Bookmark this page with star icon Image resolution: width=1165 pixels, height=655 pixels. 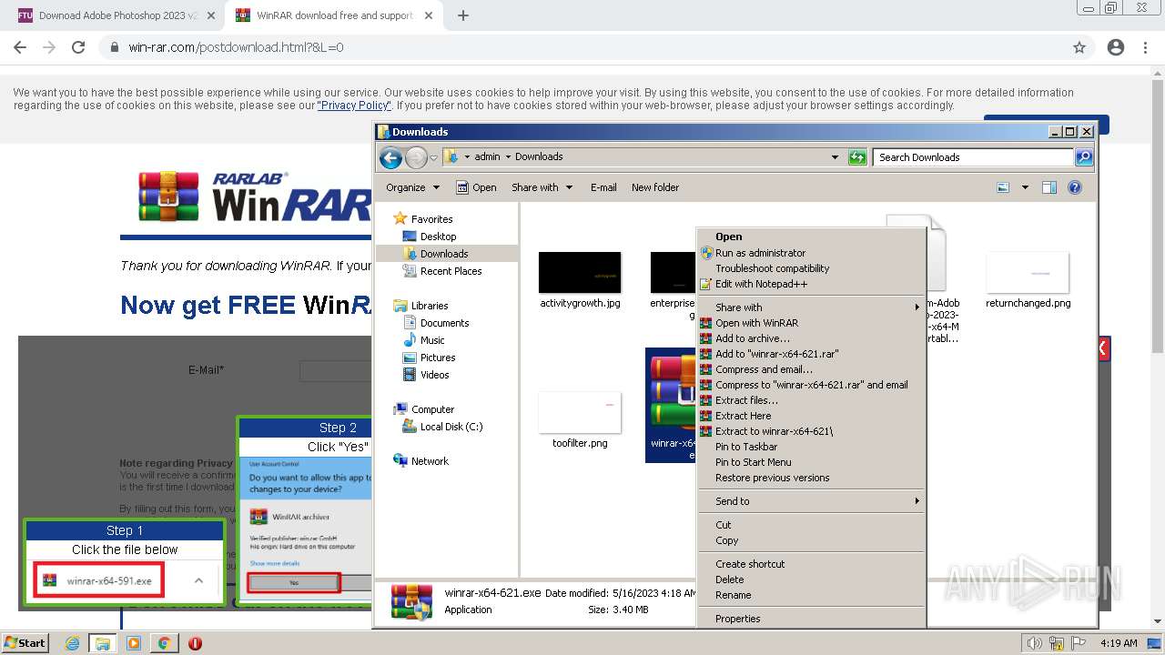pyautogui.click(x=1079, y=47)
